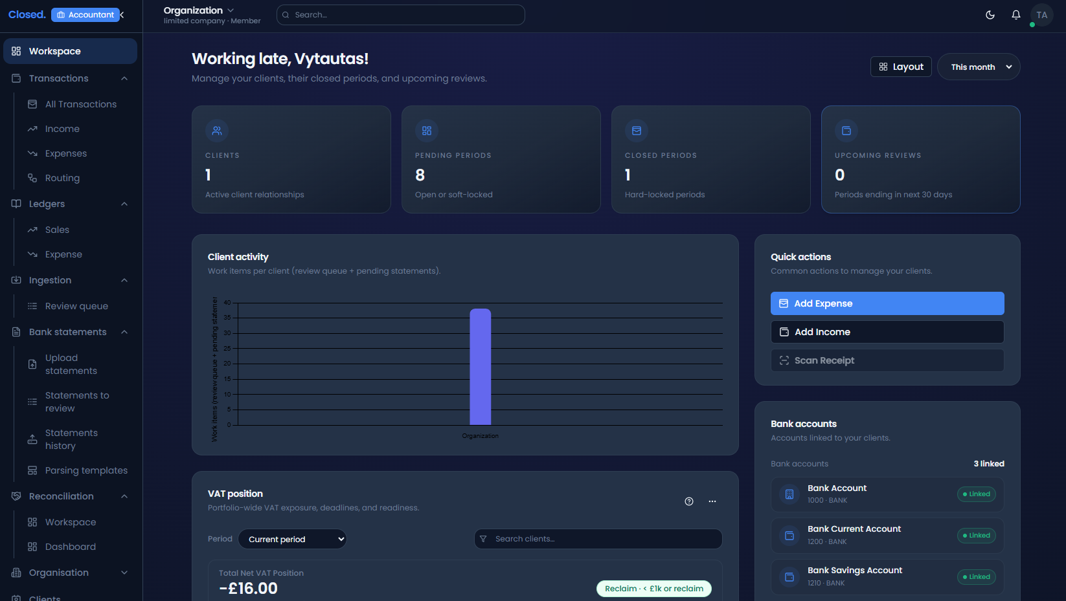
Task: Open the Organization switcher dropdown
Action: 199,10
